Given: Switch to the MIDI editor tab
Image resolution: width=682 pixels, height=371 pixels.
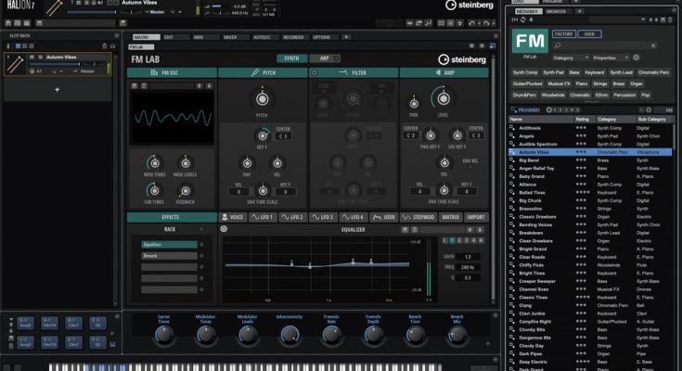Looking at the screenshot, I should point(198,37).
